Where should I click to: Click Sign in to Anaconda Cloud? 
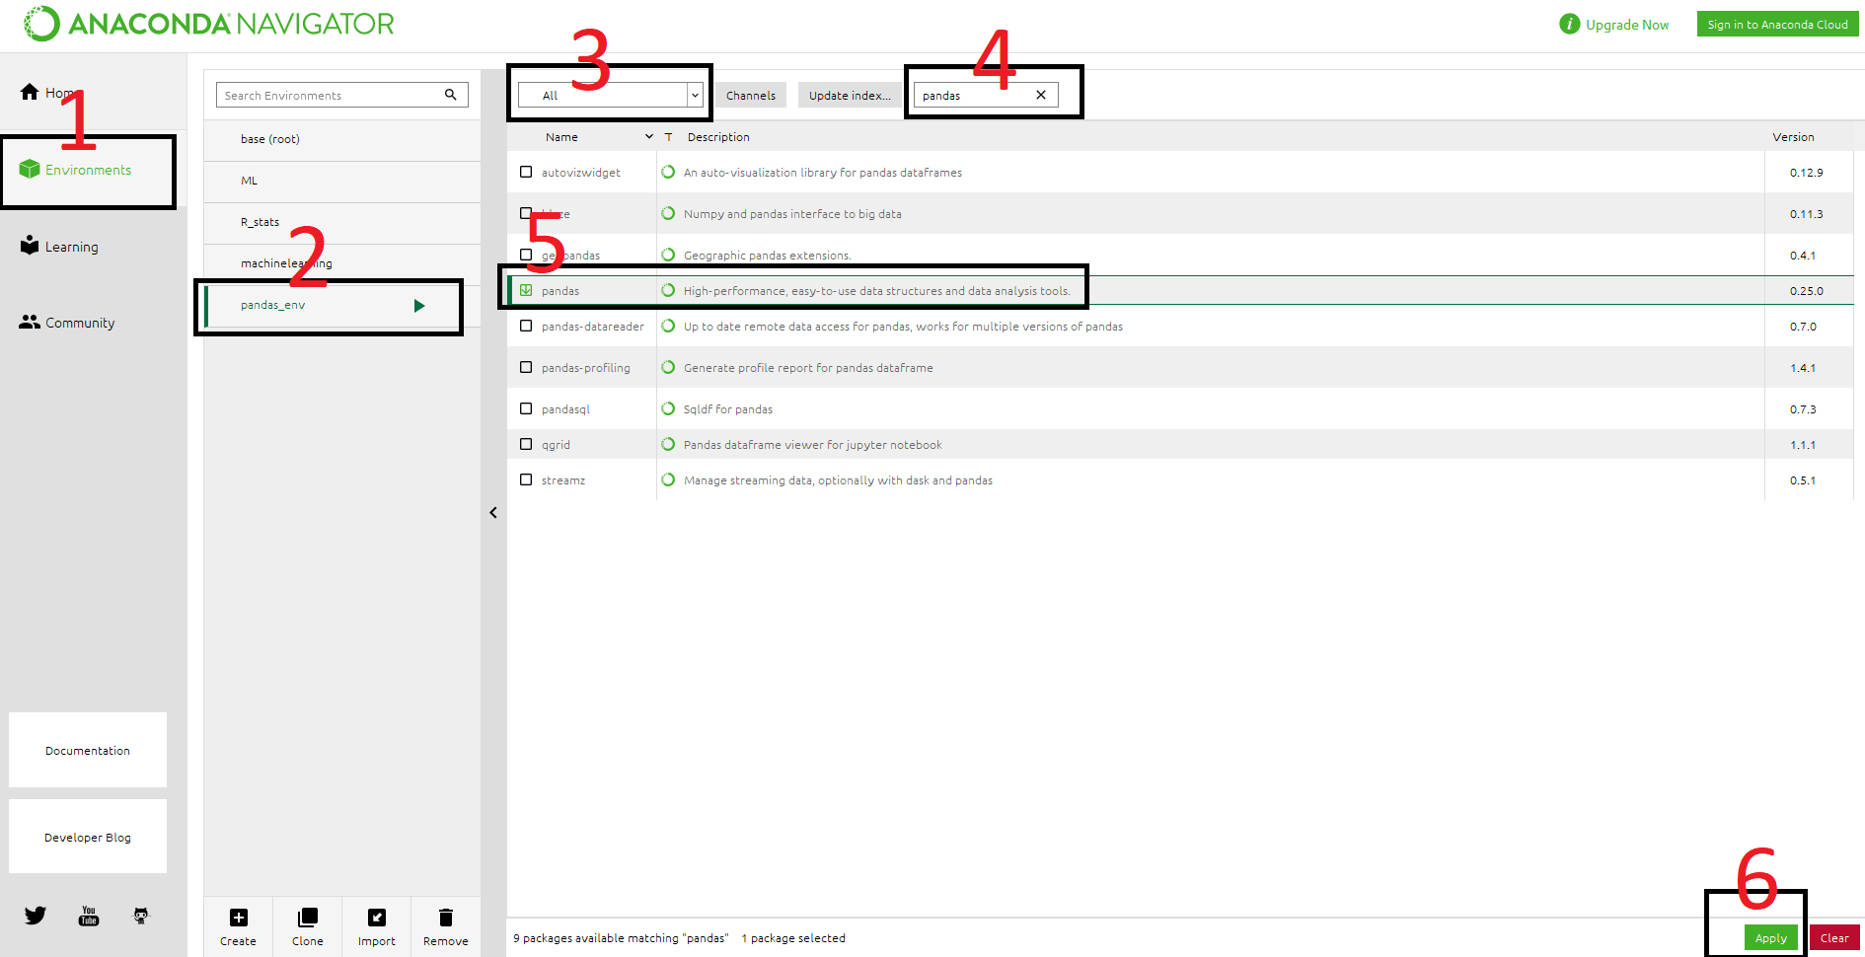(x=1777, y=24)
